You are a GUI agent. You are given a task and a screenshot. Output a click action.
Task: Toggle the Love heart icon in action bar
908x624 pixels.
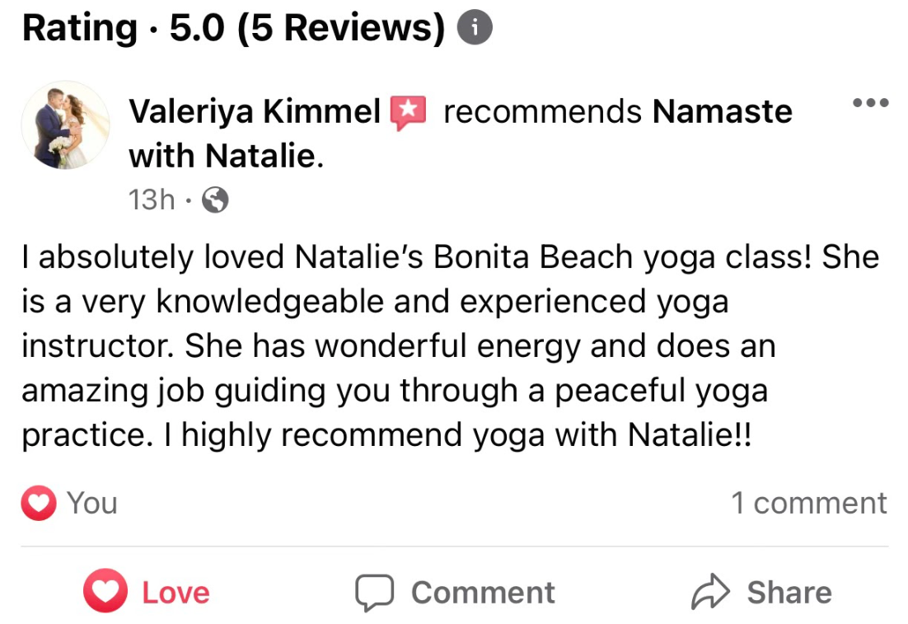(x=105, y=592)
